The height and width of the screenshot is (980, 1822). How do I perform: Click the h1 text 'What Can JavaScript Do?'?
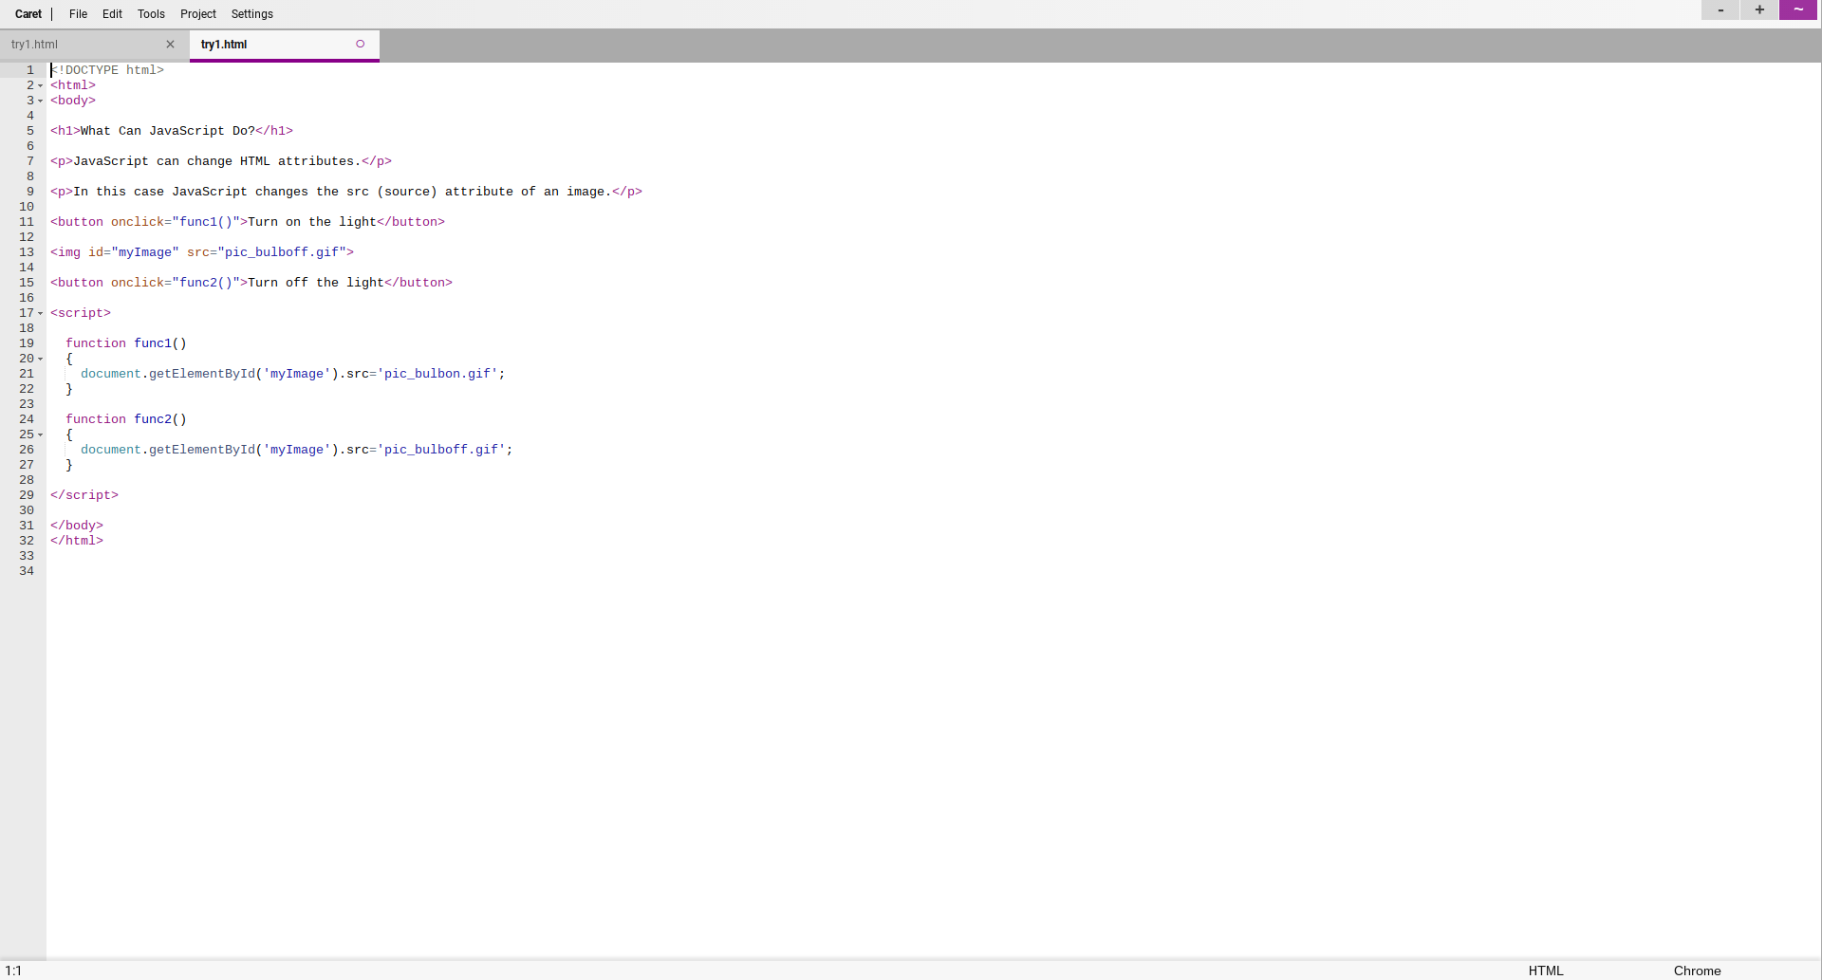[x=168, y=131]
